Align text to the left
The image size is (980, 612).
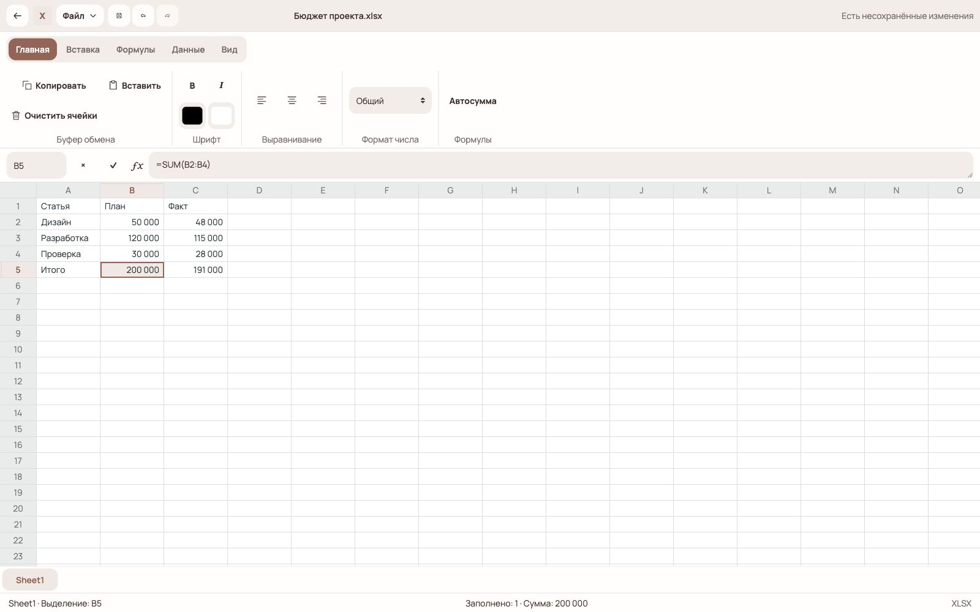(x=262, y=100)
